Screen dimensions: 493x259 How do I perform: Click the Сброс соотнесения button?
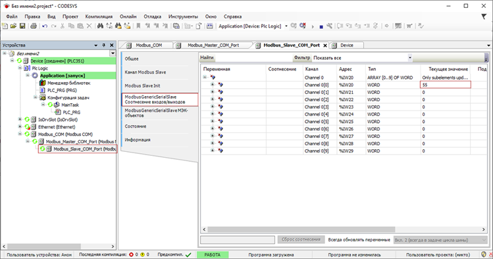coord(301,239)
